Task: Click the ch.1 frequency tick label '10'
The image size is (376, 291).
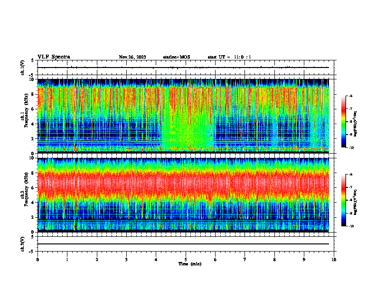Action: pos(31,79)
